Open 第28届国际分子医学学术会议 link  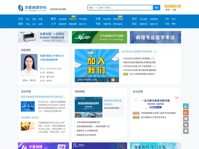coord(154,117)
